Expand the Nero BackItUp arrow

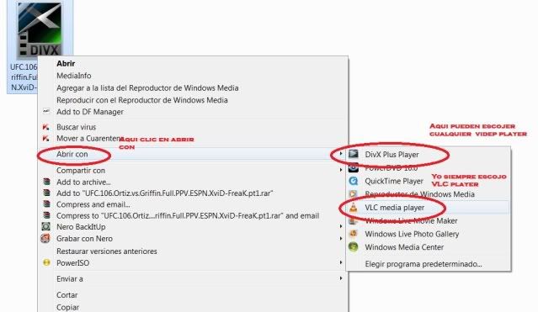(x=341, y=226)
